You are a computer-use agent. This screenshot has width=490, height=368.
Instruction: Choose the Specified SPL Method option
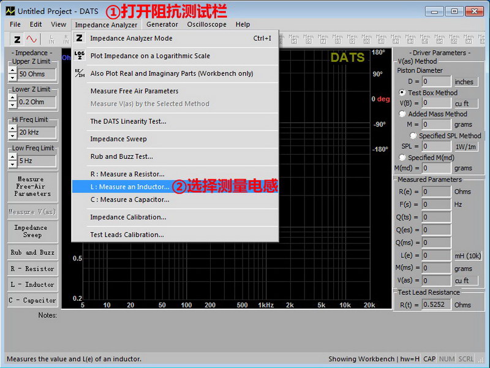tap(413, 136)
